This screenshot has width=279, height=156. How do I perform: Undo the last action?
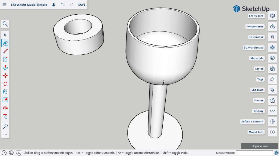click(x=63, y=5)
